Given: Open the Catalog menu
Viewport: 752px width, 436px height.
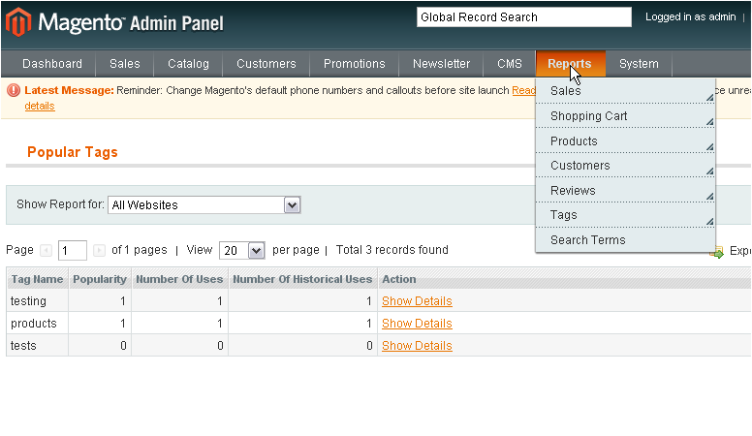Looking at the screenshot, I should coord(188,64).
